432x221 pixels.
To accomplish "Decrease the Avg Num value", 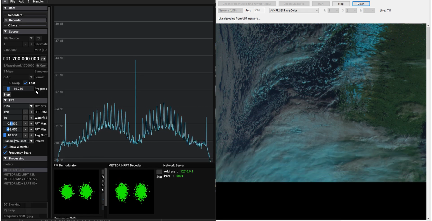I will click(25, 135).
